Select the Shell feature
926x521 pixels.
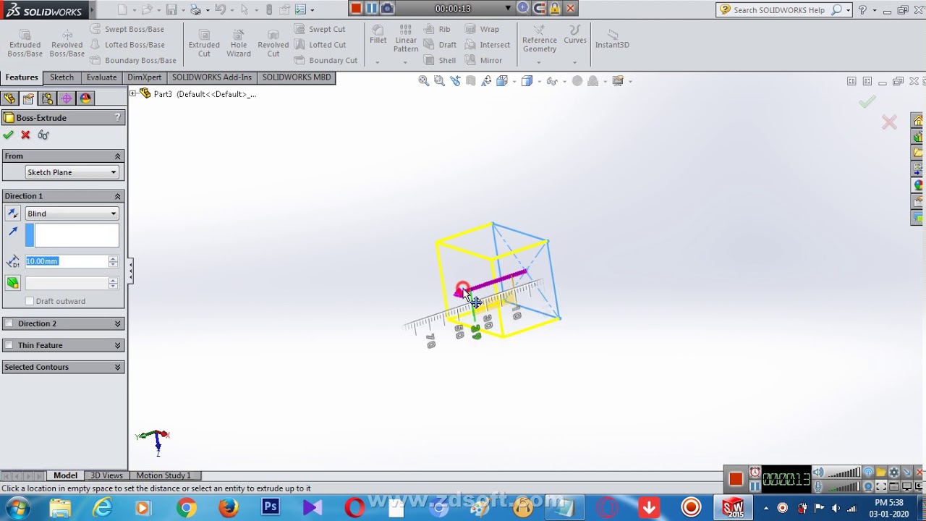(x=440, y=60)
